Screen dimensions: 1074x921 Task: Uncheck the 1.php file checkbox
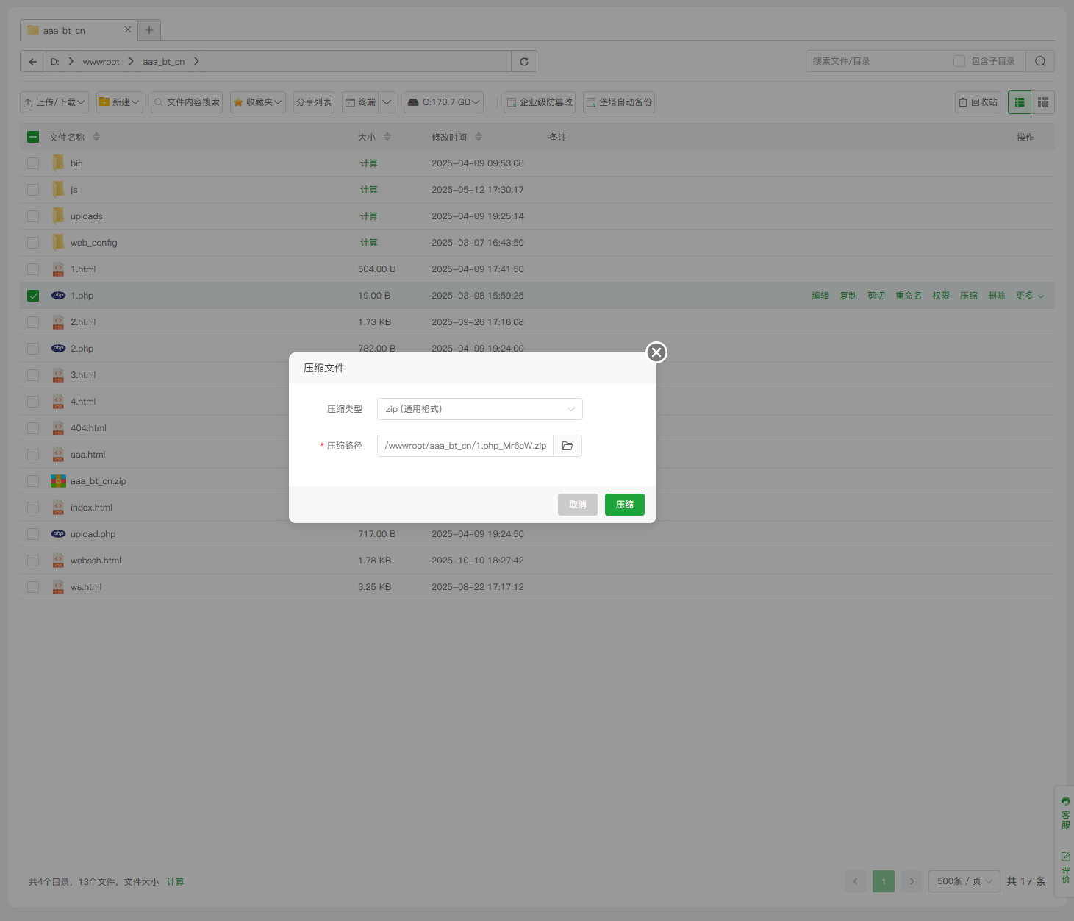(x=33, y=296)
